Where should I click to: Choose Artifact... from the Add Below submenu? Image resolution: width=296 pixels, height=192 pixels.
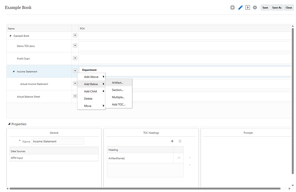pos(118,82)
